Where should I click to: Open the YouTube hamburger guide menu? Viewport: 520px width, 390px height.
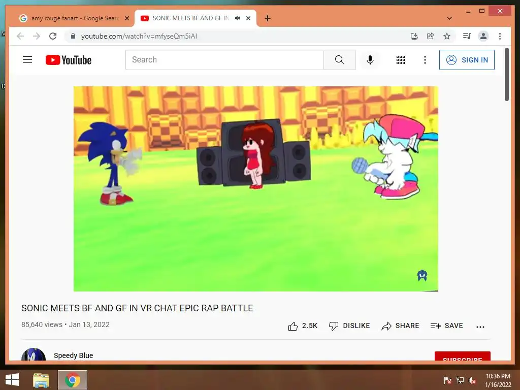point(27,60)
